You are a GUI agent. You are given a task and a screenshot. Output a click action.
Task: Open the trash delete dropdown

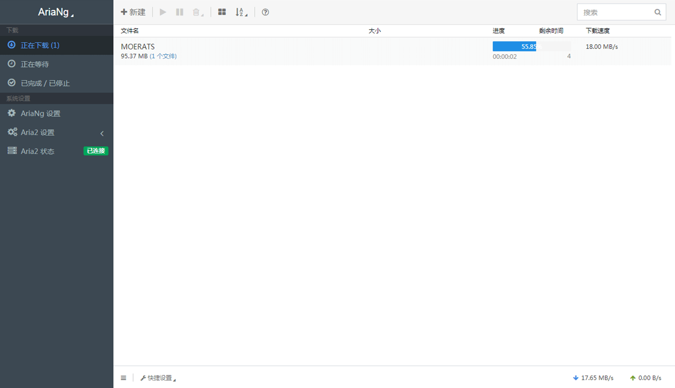[x=198, y=12]
